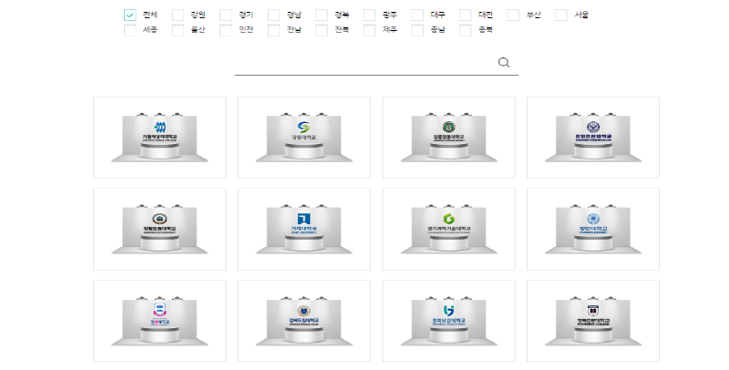Tick the 경기 region checkbox

pos(225,15)
